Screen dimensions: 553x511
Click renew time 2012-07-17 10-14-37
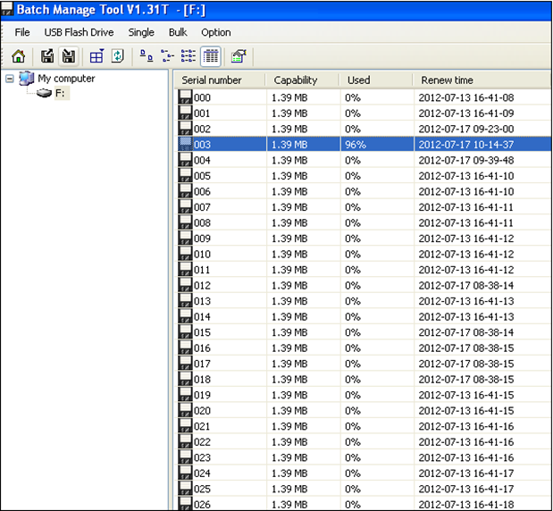(x=465, y=145)
